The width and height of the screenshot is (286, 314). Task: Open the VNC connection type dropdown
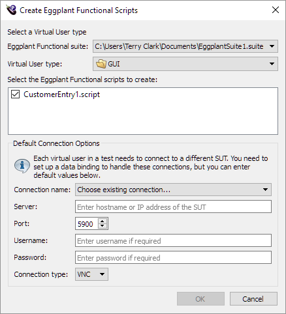tap(91, 274)
